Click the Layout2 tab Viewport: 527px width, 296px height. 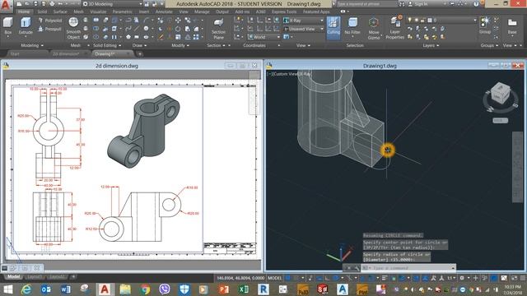pyautogui.click(x=57, y=276)
